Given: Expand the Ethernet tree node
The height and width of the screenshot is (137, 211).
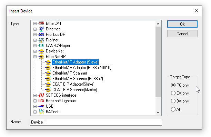Looking at the screenshot, I should [35, 29].
